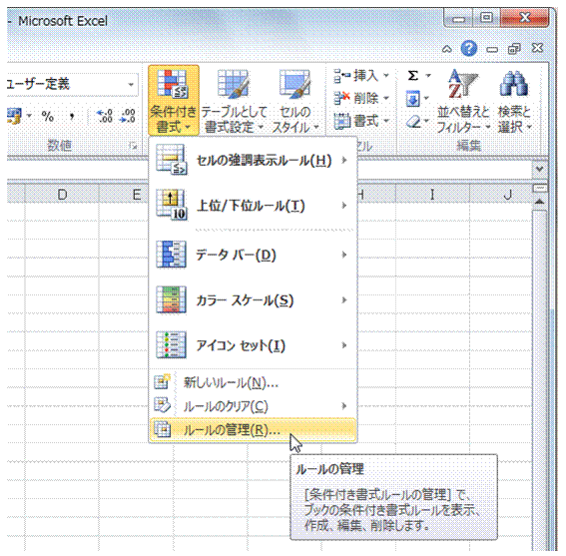Viewport: 566px width, 556px height.
Task: Open the セルのスタイル cell styles button
Action: (295, 101)
